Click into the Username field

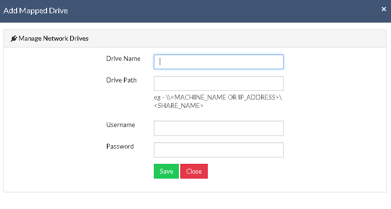pyautogui.click(x=219, y=129)
